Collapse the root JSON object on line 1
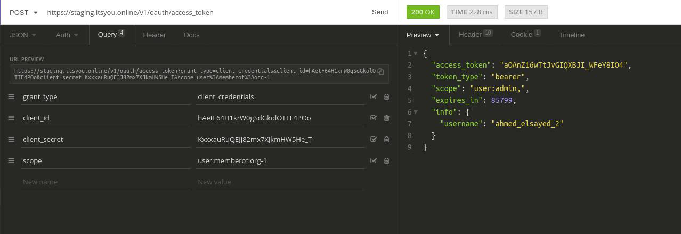 tap(416, 53)
